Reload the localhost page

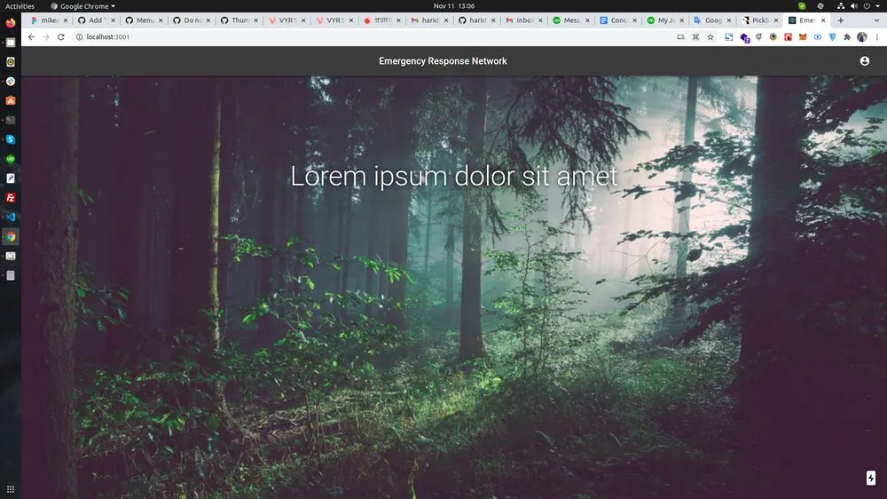61,36
